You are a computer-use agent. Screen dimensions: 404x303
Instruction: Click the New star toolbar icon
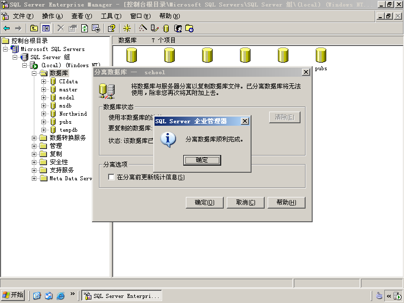coord(127,28)
